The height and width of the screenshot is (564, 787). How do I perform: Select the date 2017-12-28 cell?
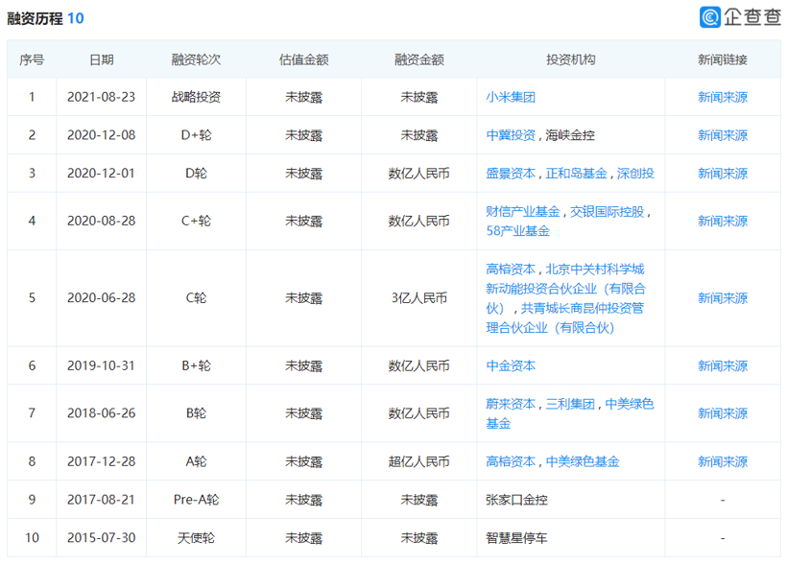point(102,461)
